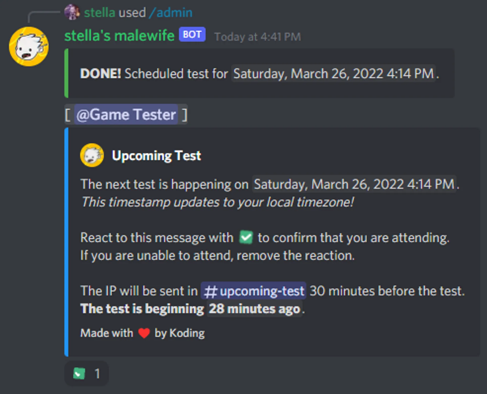Go to the upcoming-test channel mention
This screenshot has width=487, height=394.
261,291
